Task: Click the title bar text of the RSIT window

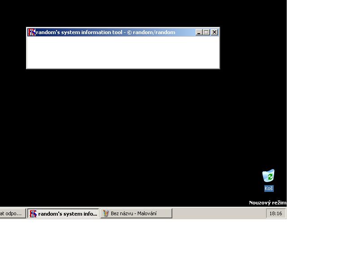Action: coord(105,32)
